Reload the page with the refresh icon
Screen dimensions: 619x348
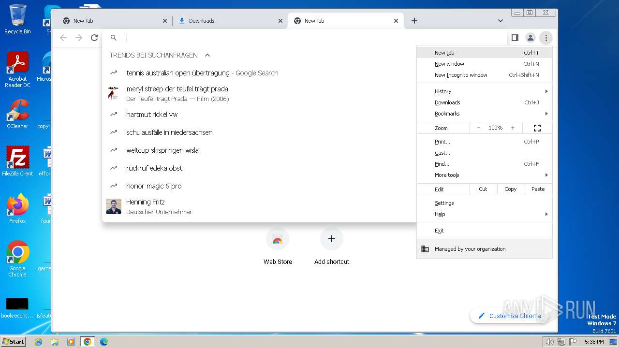click(x=94, y=38)
